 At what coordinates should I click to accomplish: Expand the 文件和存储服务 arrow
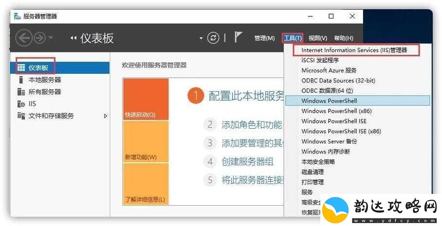106,116
